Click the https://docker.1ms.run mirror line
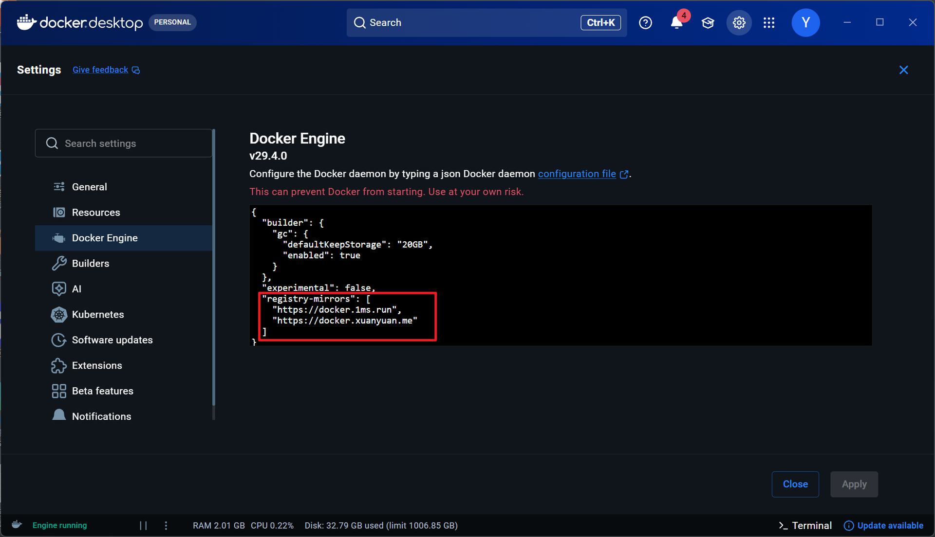 pos(337,310)
